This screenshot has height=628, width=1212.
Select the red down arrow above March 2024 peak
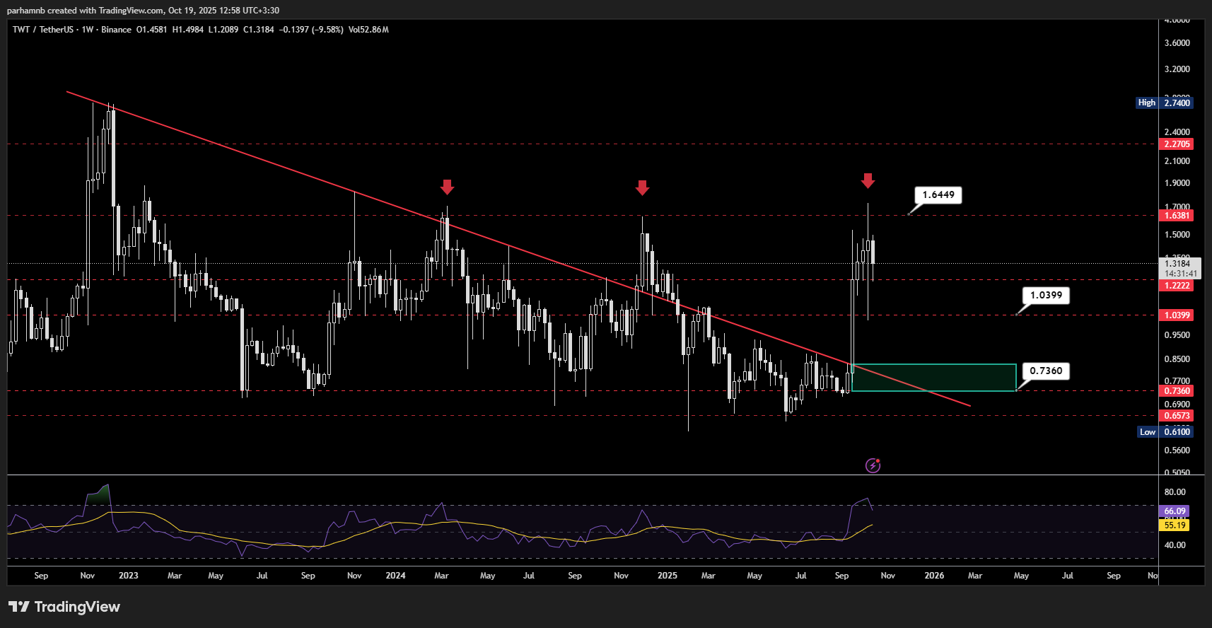point(447,187)
